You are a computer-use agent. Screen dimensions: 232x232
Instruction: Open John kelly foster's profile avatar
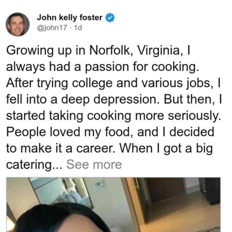coord(18,25)
